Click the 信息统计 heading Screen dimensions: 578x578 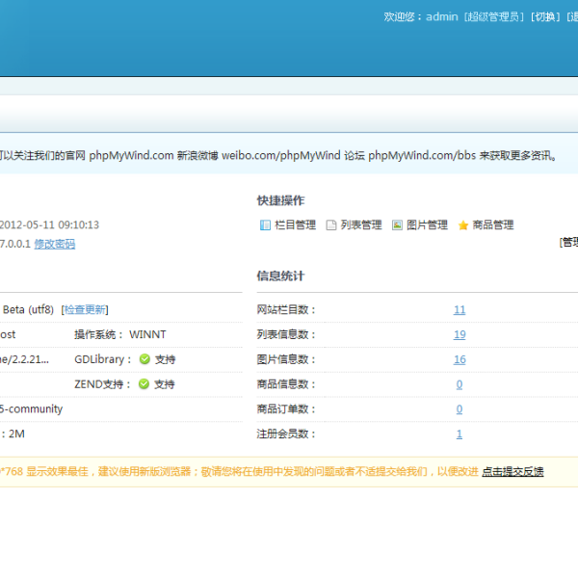[x=280, y=276]
